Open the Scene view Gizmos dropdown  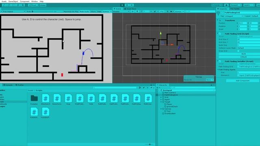[x=180, y=12]
